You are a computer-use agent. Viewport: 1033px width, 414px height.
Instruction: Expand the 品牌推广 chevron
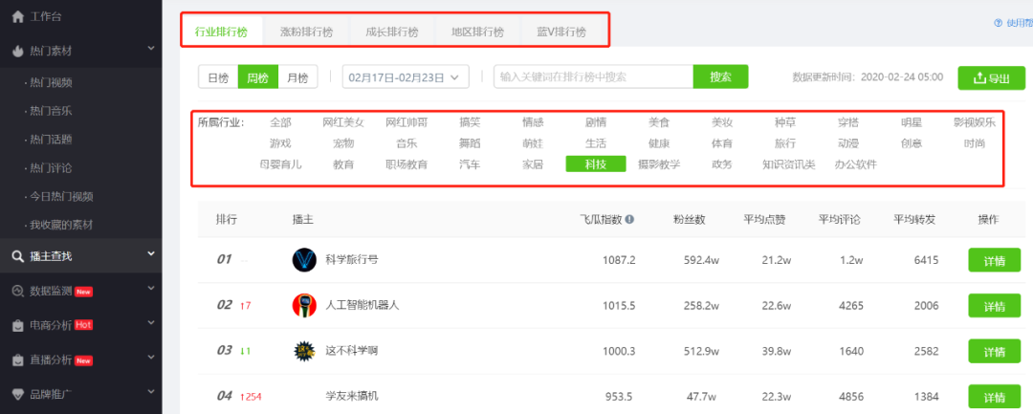151,392
